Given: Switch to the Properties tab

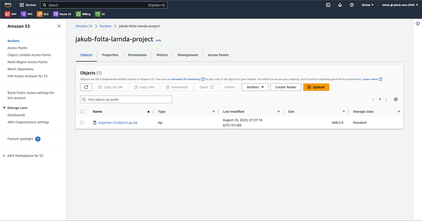Looking at the screenshot, I should coord(110,55).
